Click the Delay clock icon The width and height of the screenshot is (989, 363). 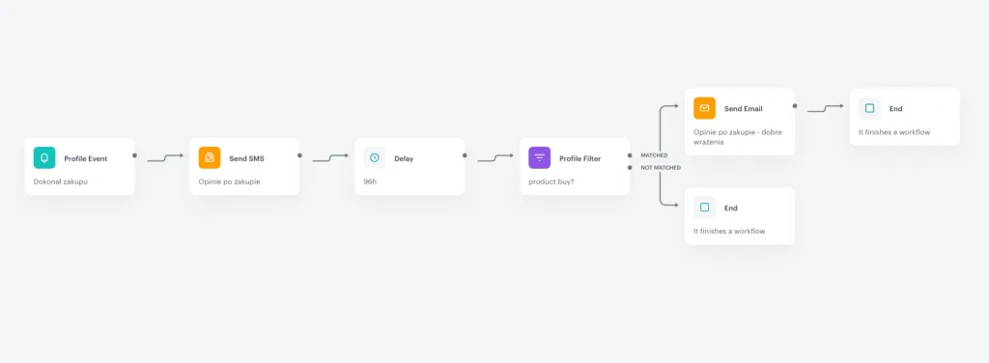(x=375, y=157)
